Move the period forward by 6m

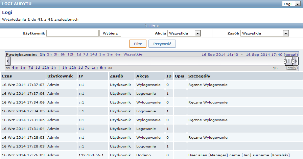coord(103,68)
